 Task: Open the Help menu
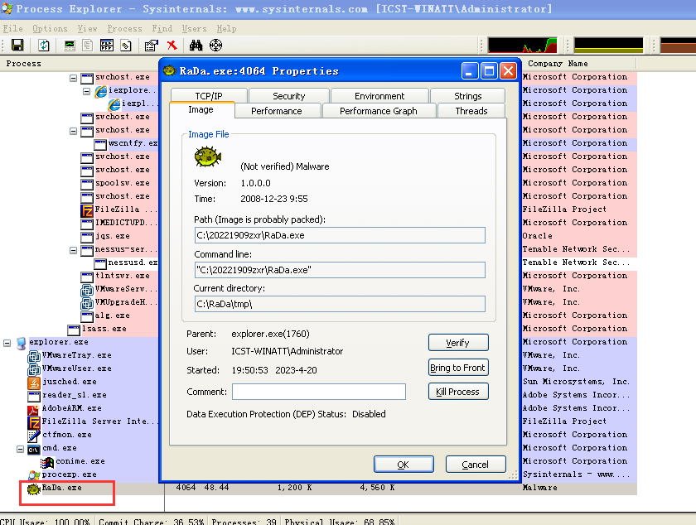226,28
